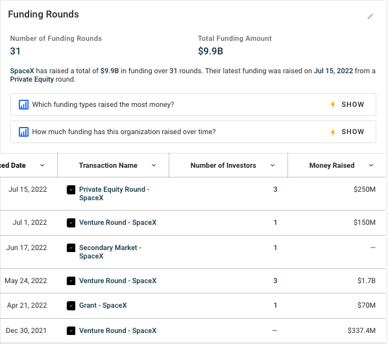Click the lightning bolt icon in the funding types row
This screenshot has height=344, width=388.
[333, 104]
